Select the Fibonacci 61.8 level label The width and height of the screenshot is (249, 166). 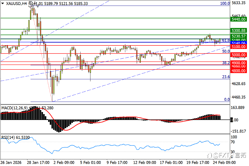click(226, 40)
